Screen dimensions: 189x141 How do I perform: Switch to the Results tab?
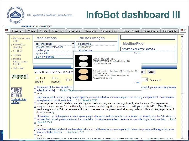(43, 31)
